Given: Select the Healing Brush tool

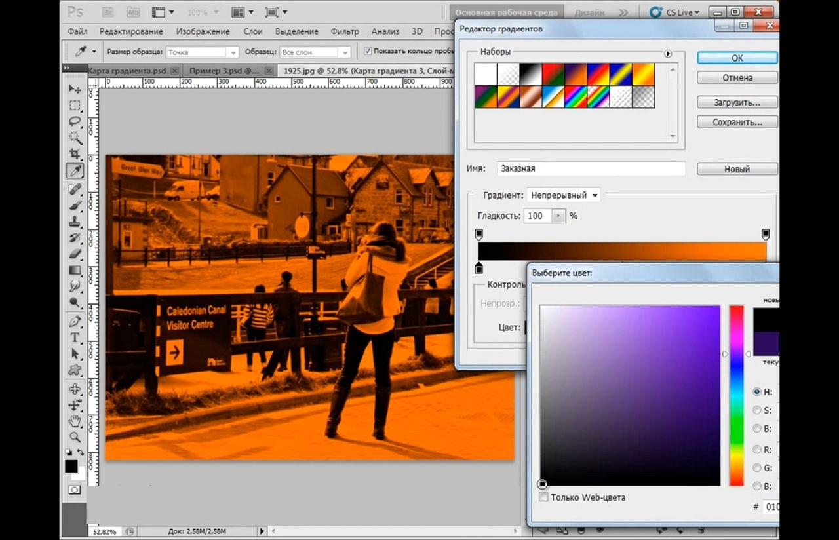Looking at the screenshot, I should [75, 189].
